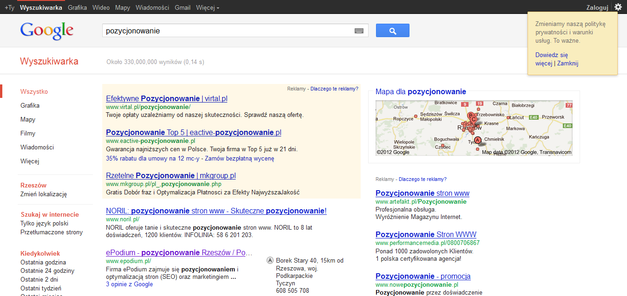Open the settings gear icon
The image size is (627, 296).
click(618, 7)
